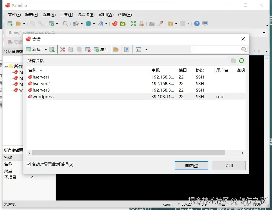Select the hserver1 session row

136,77
